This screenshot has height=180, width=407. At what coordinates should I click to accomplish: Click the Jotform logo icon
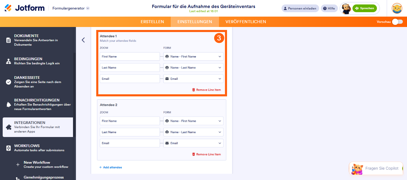tap(8, 8)
